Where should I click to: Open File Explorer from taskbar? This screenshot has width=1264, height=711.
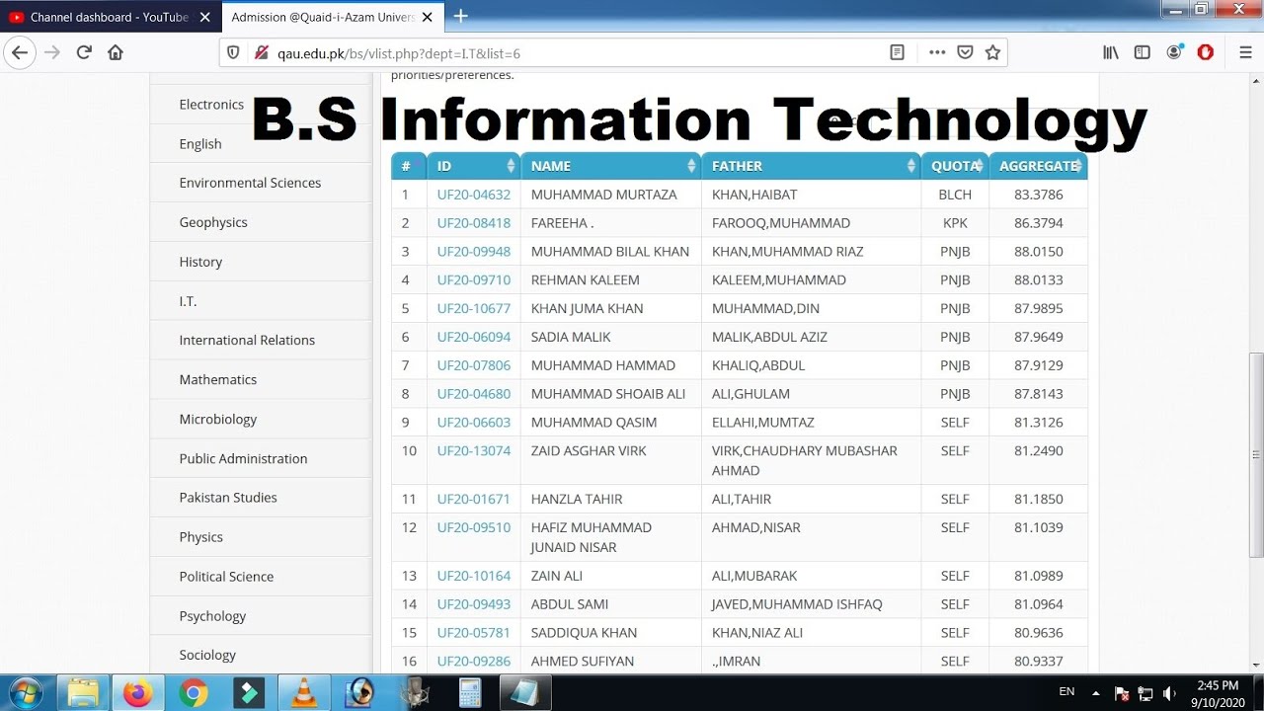coord(83,693)
